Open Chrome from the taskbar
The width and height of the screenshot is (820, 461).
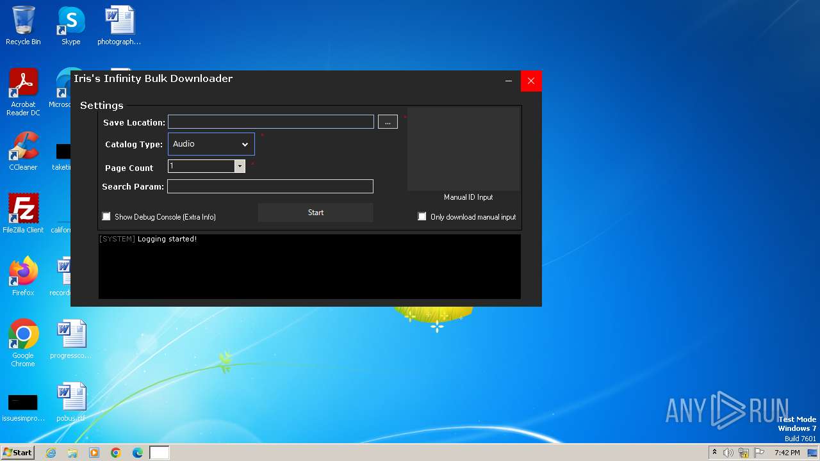pos(116,453)
